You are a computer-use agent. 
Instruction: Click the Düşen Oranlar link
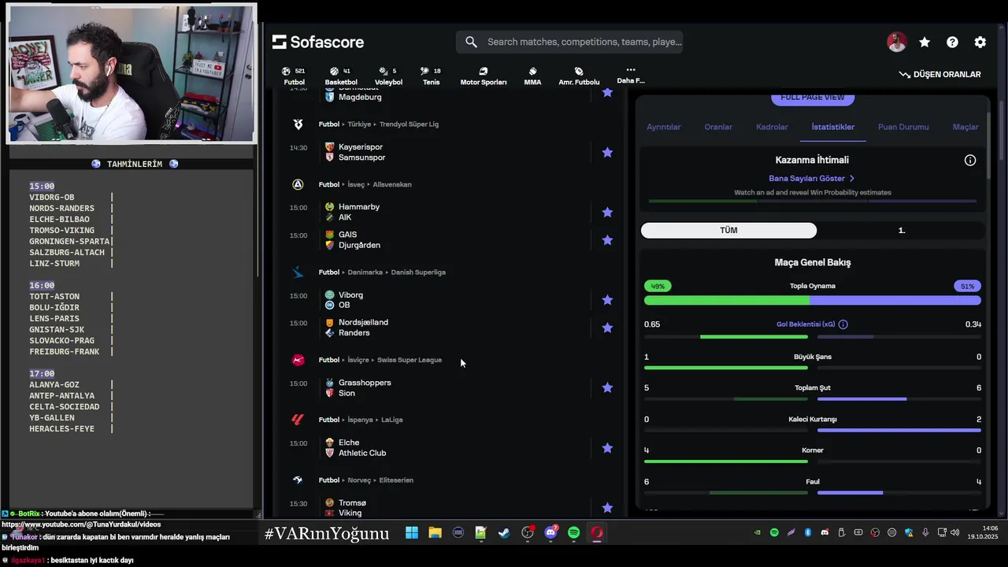click(940, 74)
